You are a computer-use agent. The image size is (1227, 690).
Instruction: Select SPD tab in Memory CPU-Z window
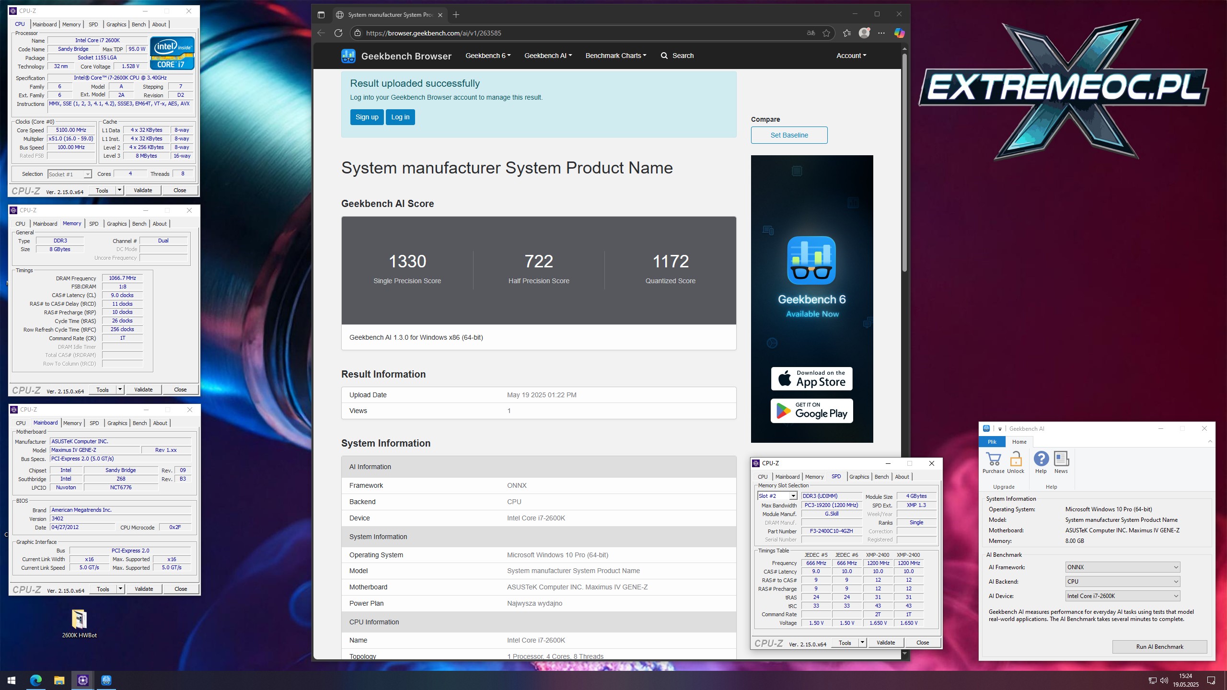(94, 224)
